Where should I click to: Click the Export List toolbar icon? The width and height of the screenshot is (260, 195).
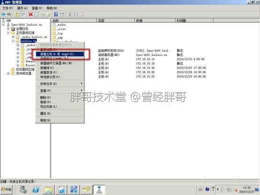click(x=48, y=15)
